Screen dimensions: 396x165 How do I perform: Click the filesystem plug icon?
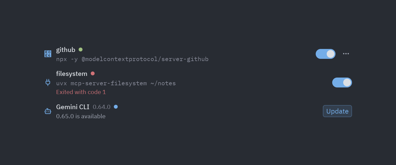point(48,82)
